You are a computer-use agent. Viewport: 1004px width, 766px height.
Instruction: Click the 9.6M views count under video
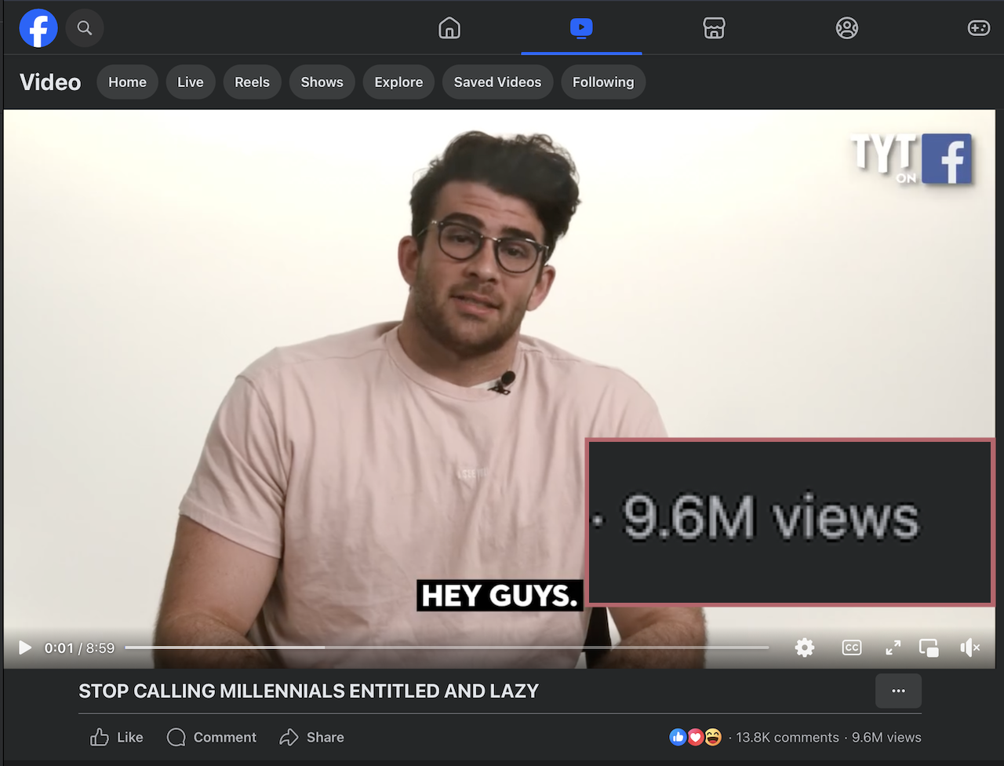tap(886, 738)
